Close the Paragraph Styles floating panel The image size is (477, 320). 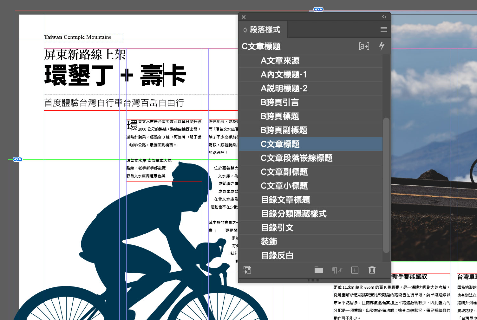(x=244, y=17)
